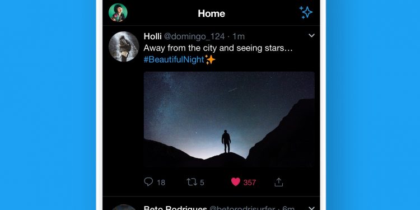The width and height of the screenshot is (420, 210).
Task: Click the tweet text about seeing stars
Action: tap(218, 48)
